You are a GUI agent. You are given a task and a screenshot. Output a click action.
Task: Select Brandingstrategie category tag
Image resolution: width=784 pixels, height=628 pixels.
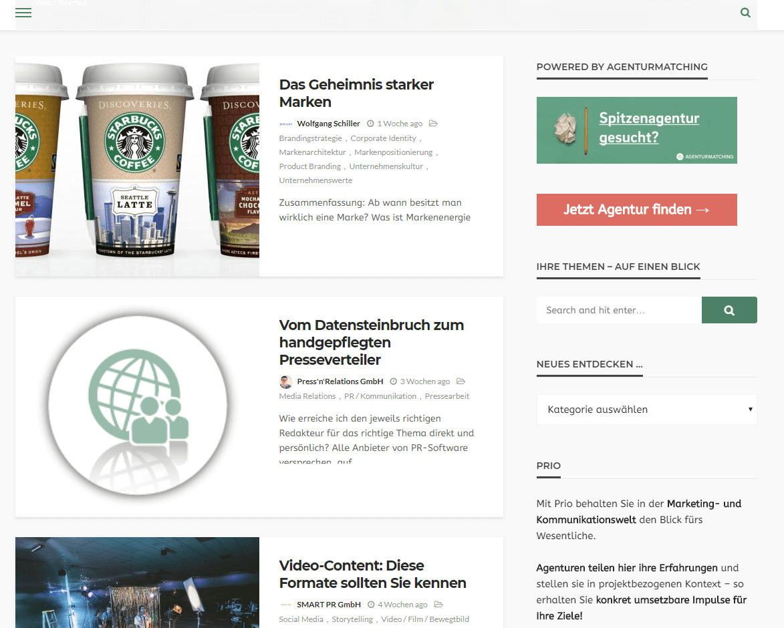pos(311,138)
